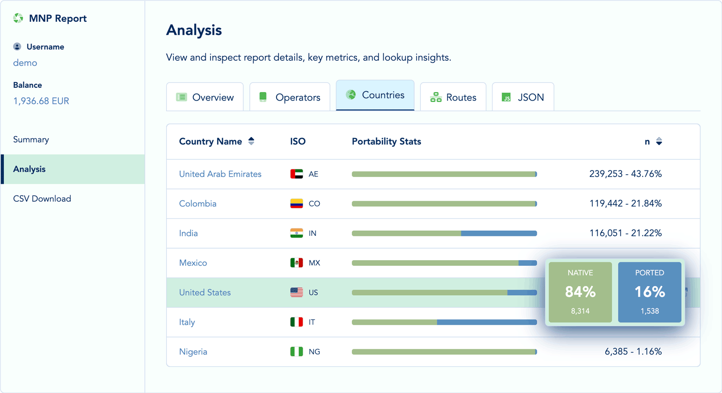722x393 pixels.
Task: Sort table by Country Name arrows
Action: 251,141
